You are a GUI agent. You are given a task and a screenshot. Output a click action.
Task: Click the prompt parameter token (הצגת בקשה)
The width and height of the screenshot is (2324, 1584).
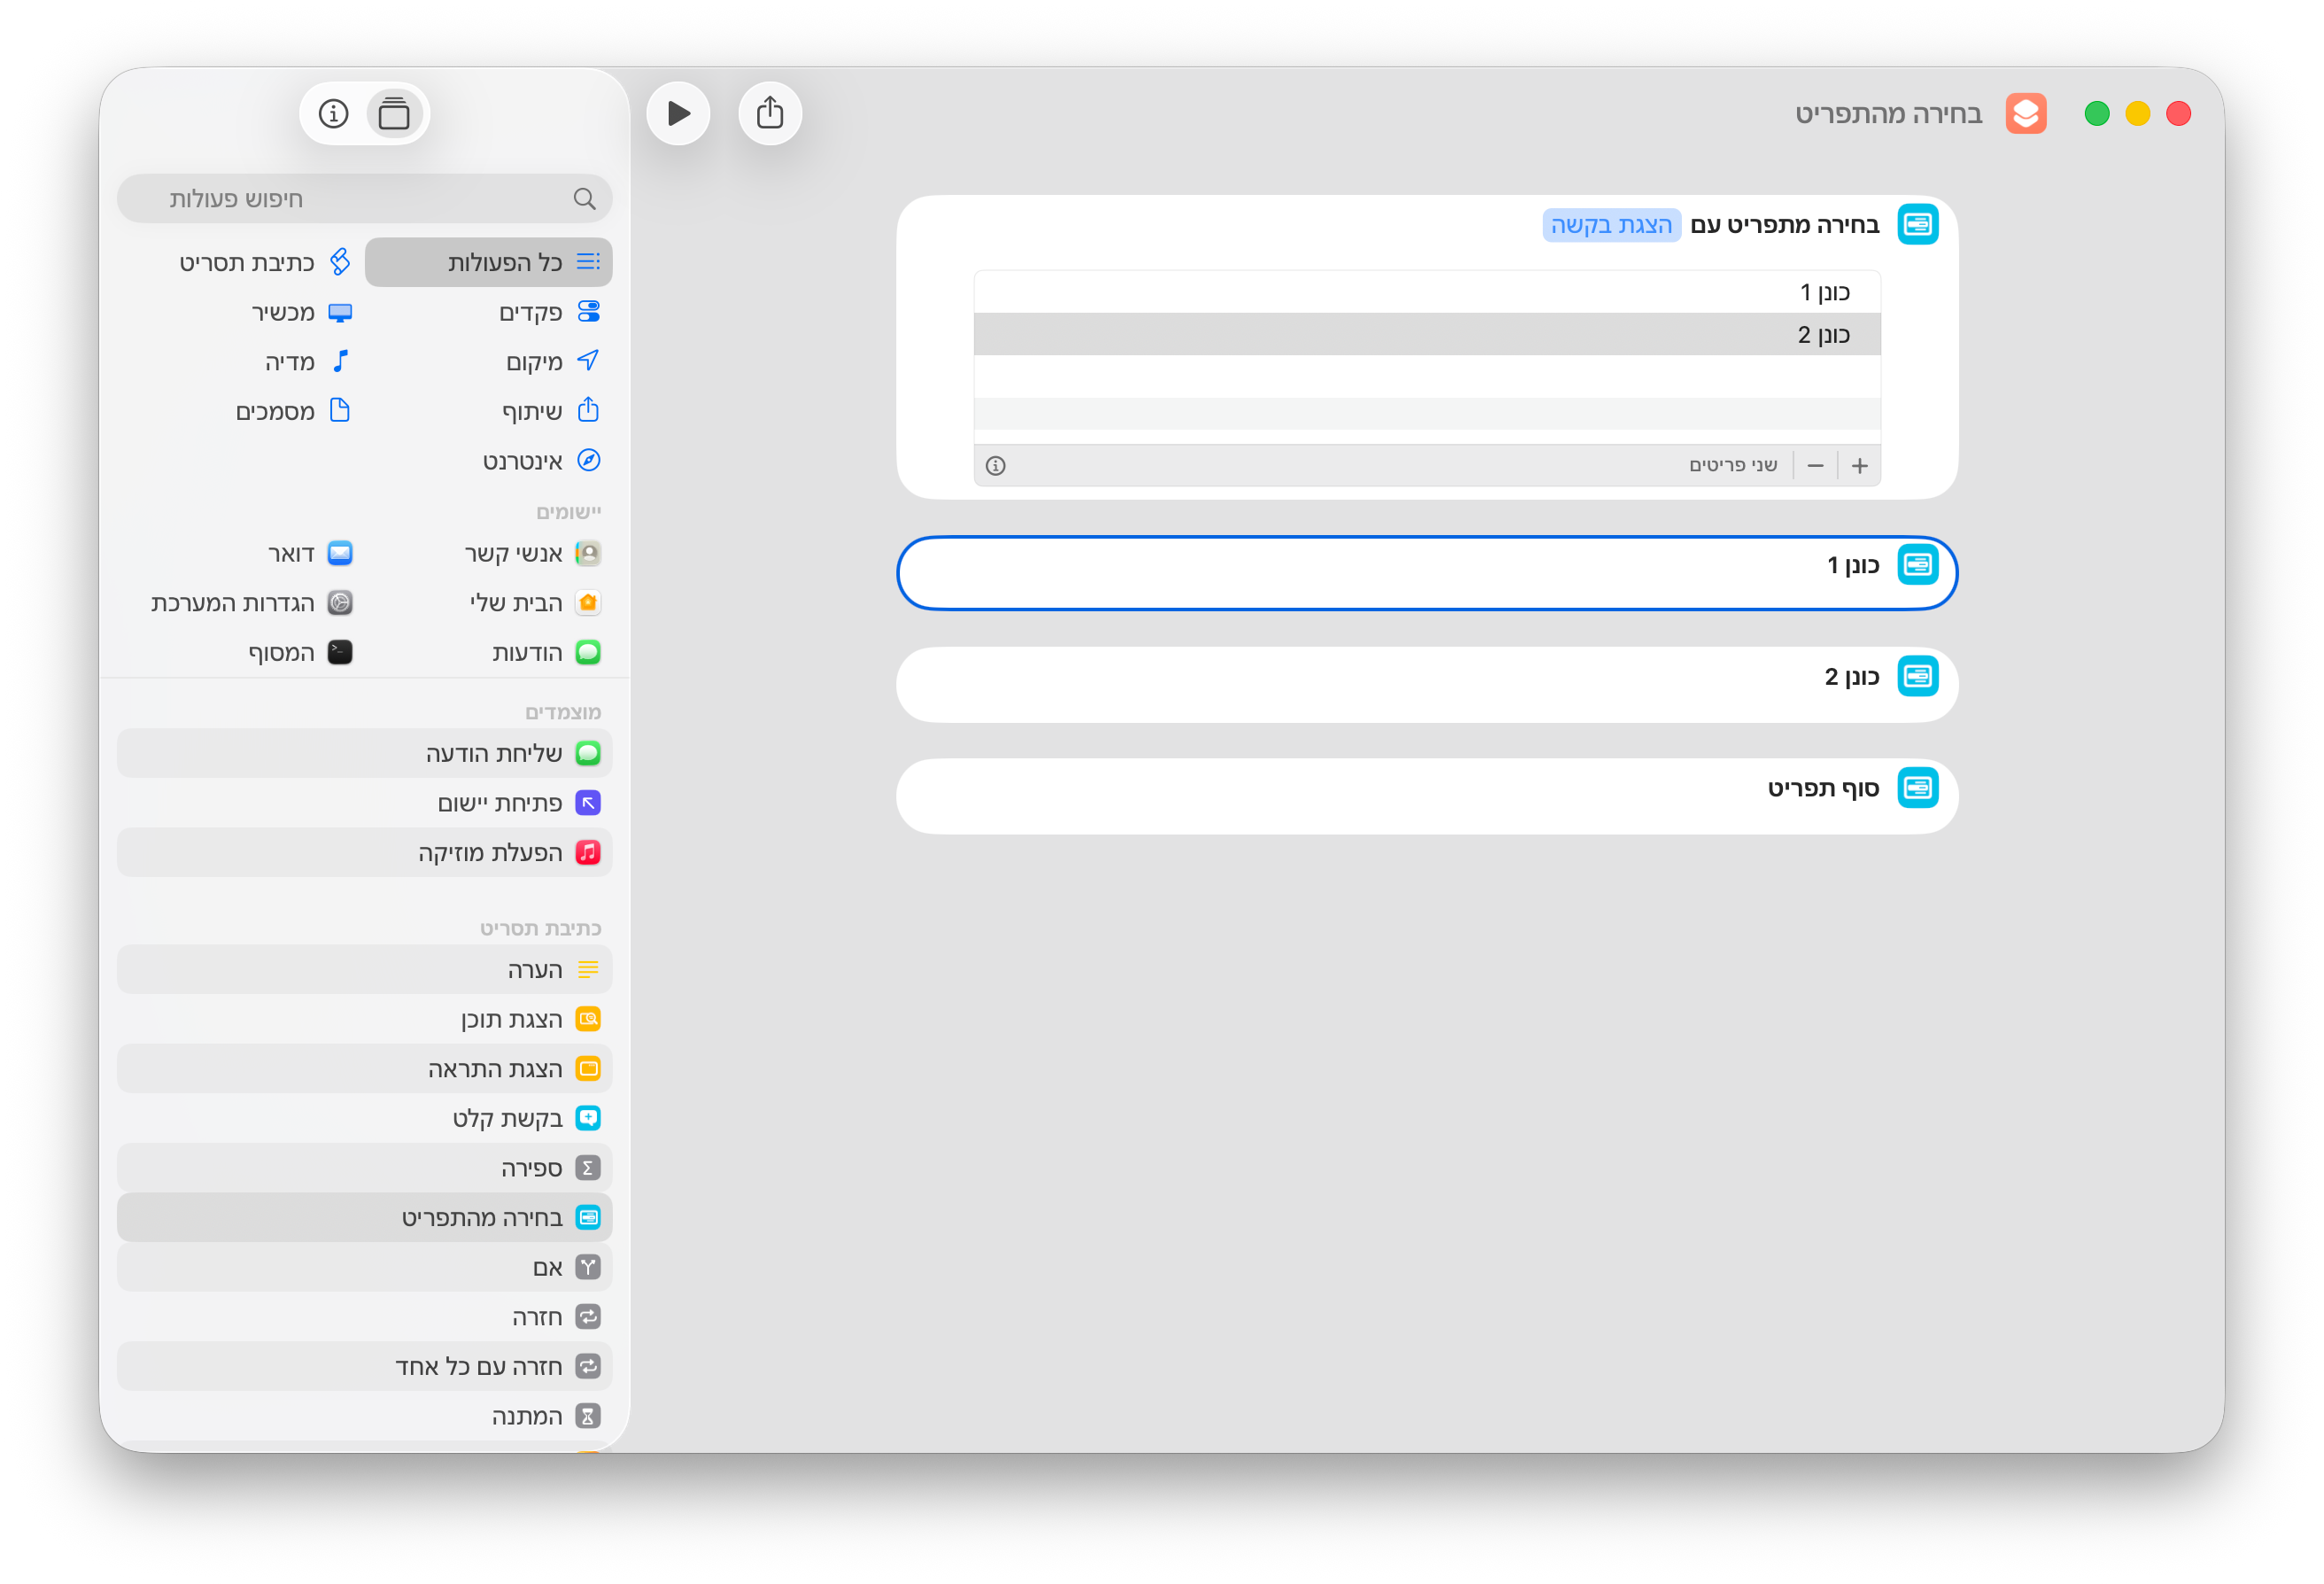(1610, 225)
